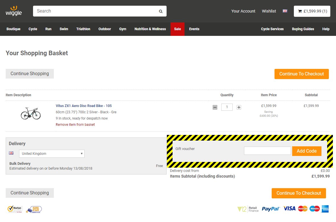Click the search magnifier icon

click(161, 11)
